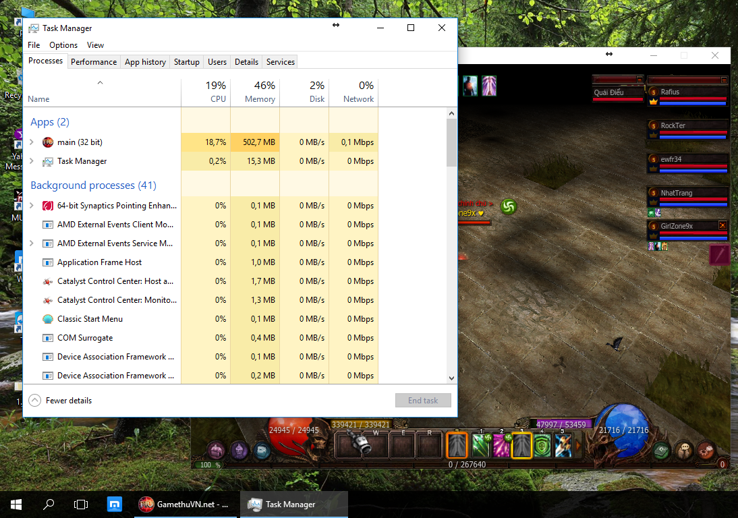Screen dimensions: 738x518
Task: Click the Classic Start Menu shell icon
Action: coord(48,319)
